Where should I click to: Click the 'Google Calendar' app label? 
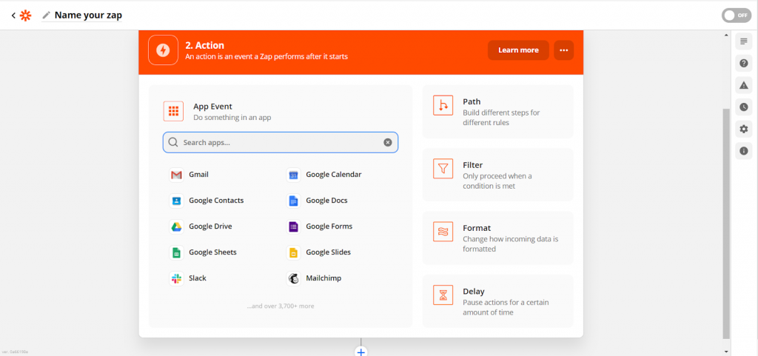[334, 175]
